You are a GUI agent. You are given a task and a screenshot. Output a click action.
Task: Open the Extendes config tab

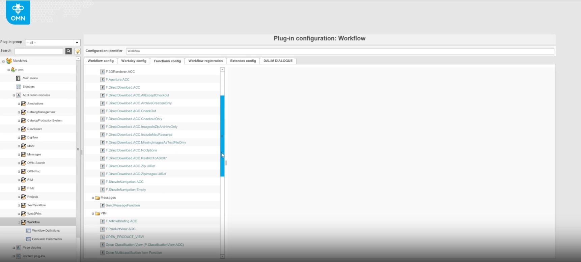pos(243,61)
